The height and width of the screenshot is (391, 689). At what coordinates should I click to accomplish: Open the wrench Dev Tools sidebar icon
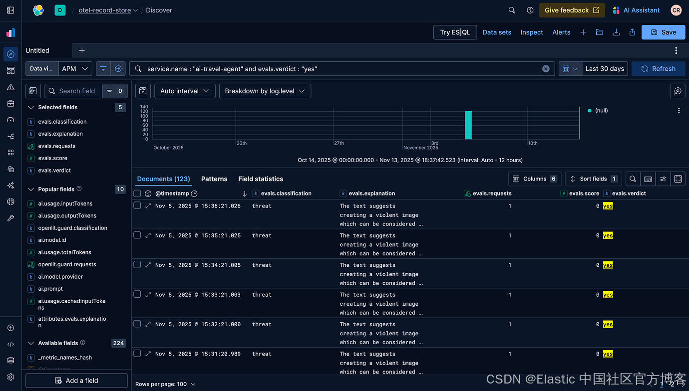coord(10,218)
